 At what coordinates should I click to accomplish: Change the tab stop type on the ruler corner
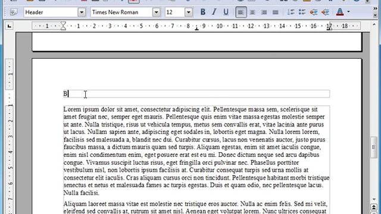click(10, 26)
